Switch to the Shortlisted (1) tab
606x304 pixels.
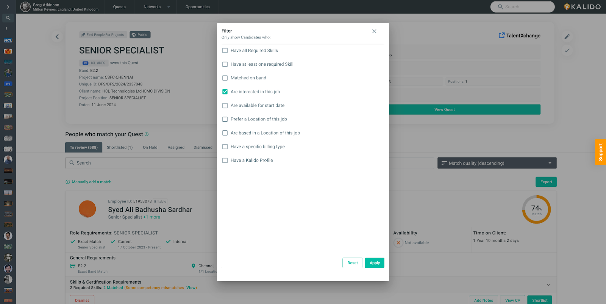(120, 148)
